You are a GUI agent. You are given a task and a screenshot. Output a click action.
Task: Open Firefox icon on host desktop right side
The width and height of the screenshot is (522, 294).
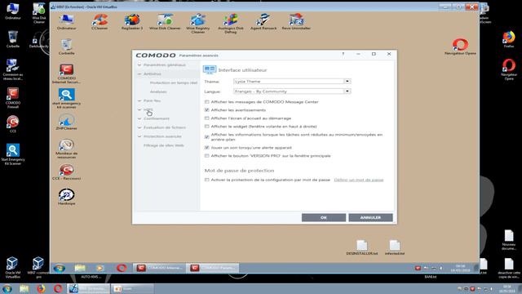[x=509, y=39]
